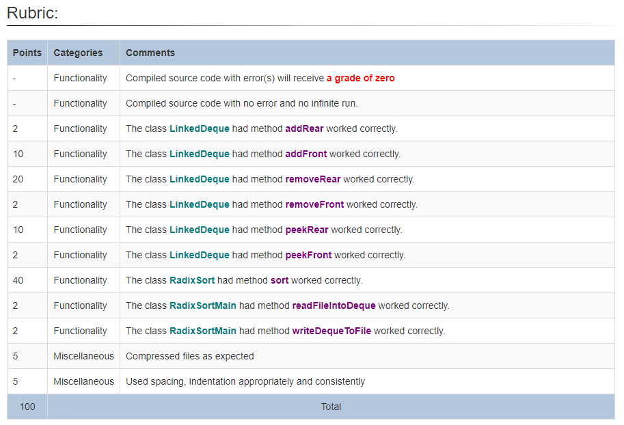Image resolution: width=624 pixels, height=425 pixels.
Task: Click LinkedDeque in the removeRear row
Action: (200, 179)
